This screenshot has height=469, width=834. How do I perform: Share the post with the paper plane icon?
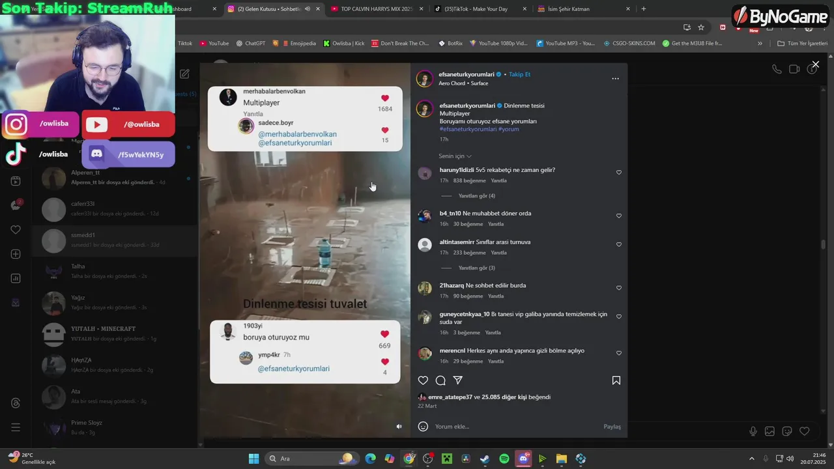pyautogui.click(x=458, y=380)
